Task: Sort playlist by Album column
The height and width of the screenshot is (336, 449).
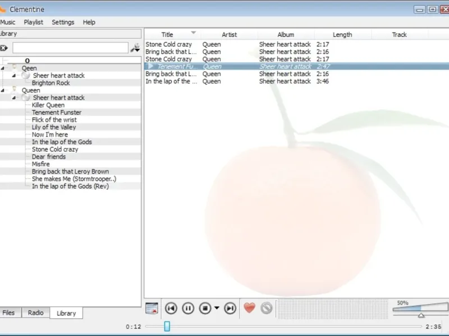Action: pos(286,35)
